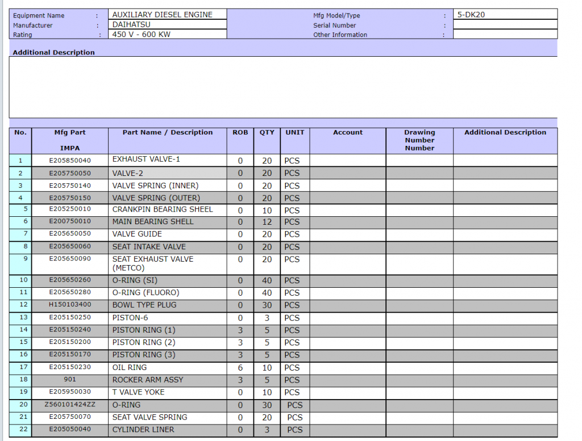Click the Equipment Name field showing AUXILIARY DIESEL ENGINE
The image size is (582, 441).
click(x=167, y=15)
